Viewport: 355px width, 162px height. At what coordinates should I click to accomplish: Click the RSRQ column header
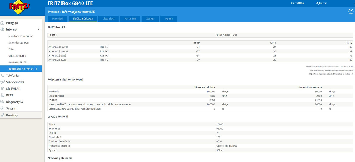349,43
